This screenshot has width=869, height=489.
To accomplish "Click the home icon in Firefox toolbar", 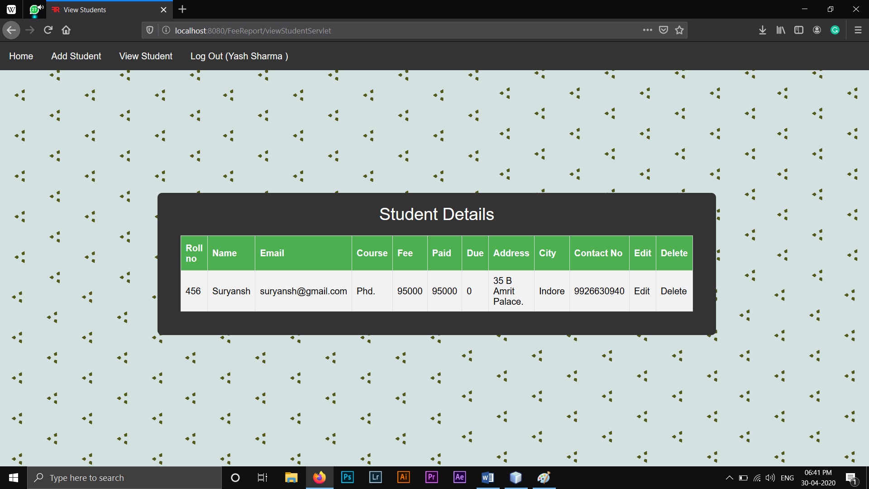I will [66, 30].
